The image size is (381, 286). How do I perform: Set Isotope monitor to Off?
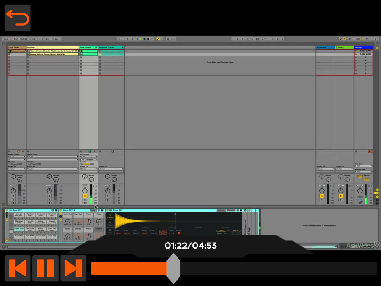point(39,164)
